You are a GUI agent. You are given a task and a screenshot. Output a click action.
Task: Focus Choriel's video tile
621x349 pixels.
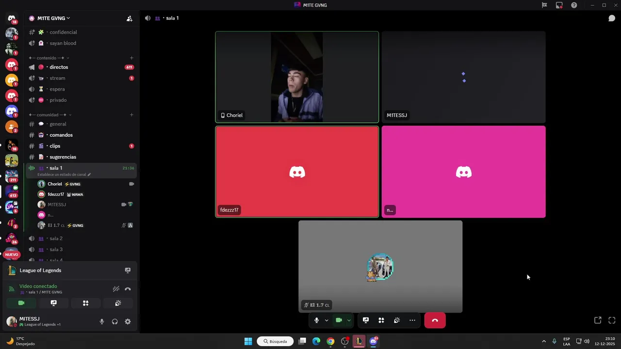click(297, 77)
